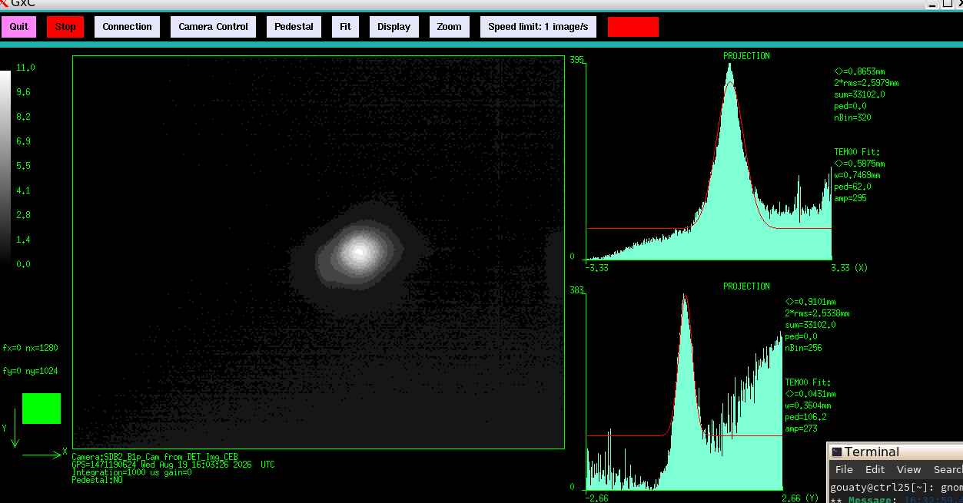Click the 'amp=295' fit value

[850, 198]
